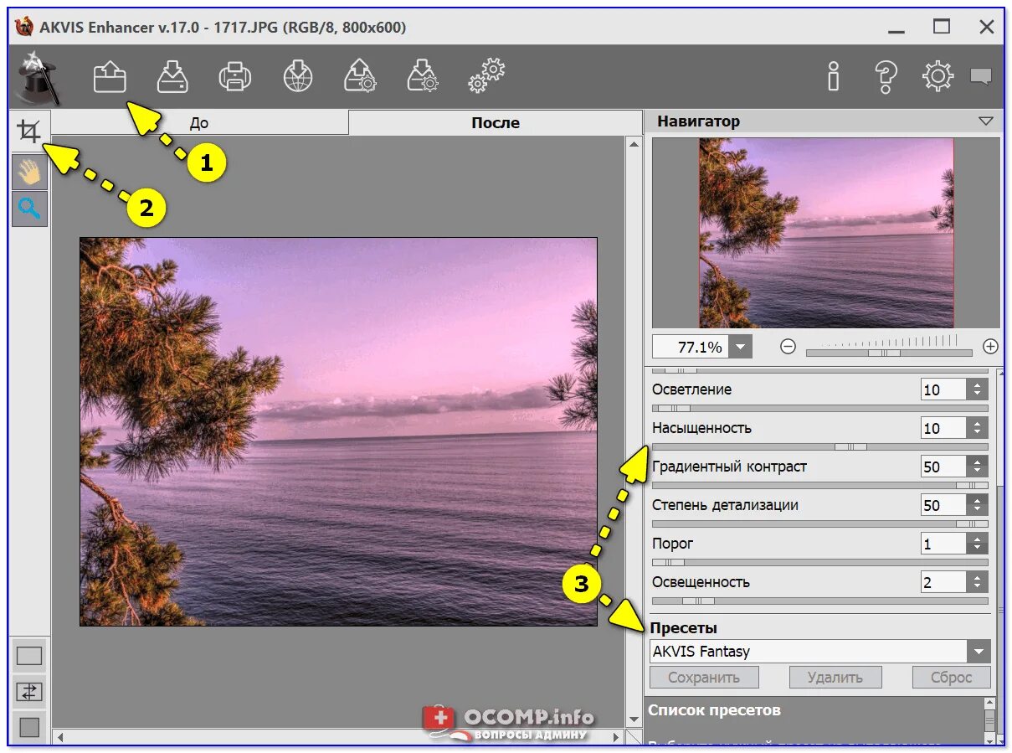The width and height of the screenshot is (1012, 753).
Task: Click the image vertical scrollbar up arrow
Action: tap(634, 144)
